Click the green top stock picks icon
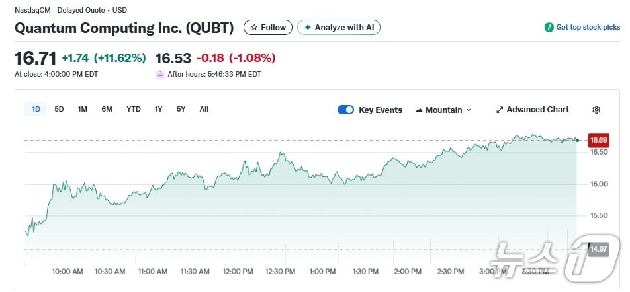 coord(549,28)
